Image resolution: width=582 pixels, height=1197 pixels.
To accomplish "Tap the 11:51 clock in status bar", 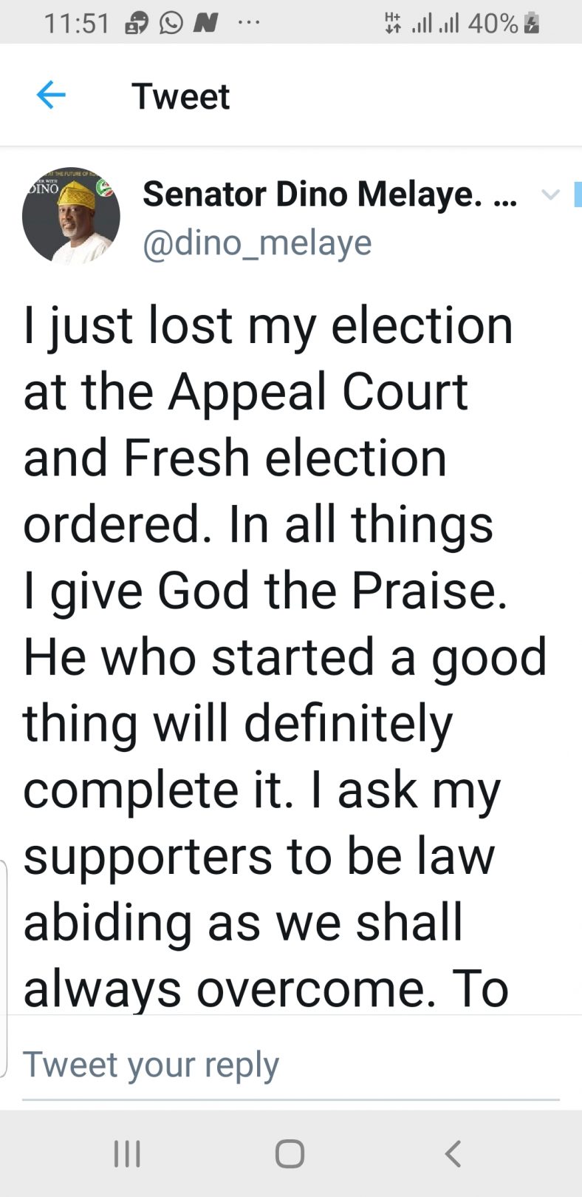I will (x=76, y=24).
